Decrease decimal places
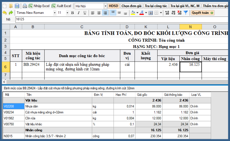This screenshot has height=141, width=230. (x=173, y=13)
